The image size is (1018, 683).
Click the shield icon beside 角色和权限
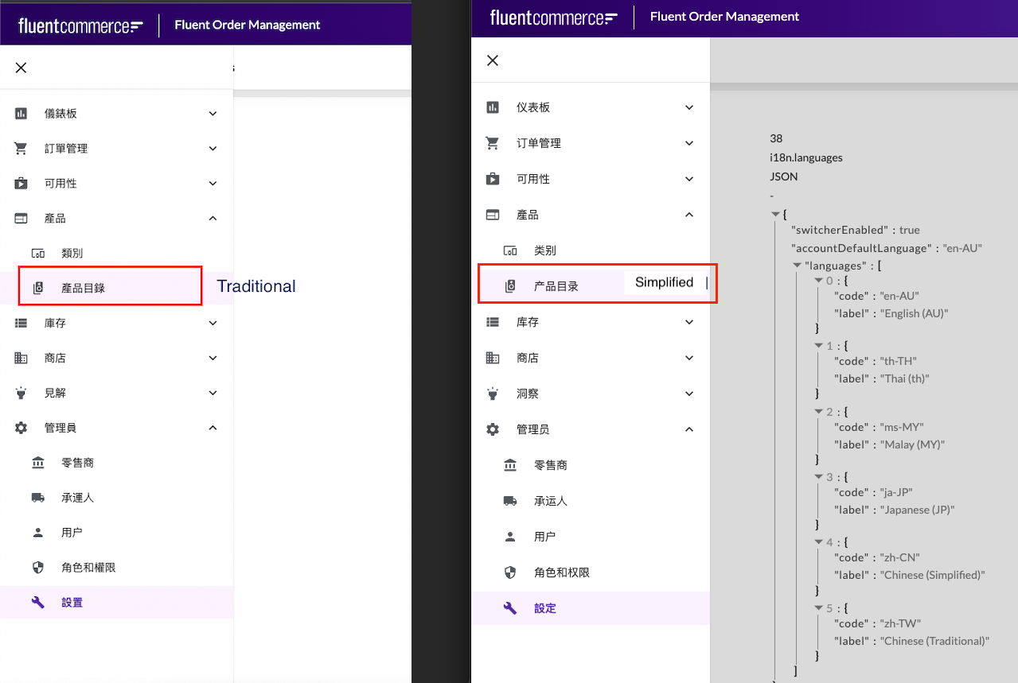(x=510, y=572)
